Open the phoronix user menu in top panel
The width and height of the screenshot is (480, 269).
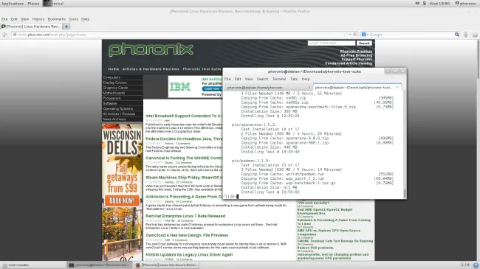coord(466,4)
